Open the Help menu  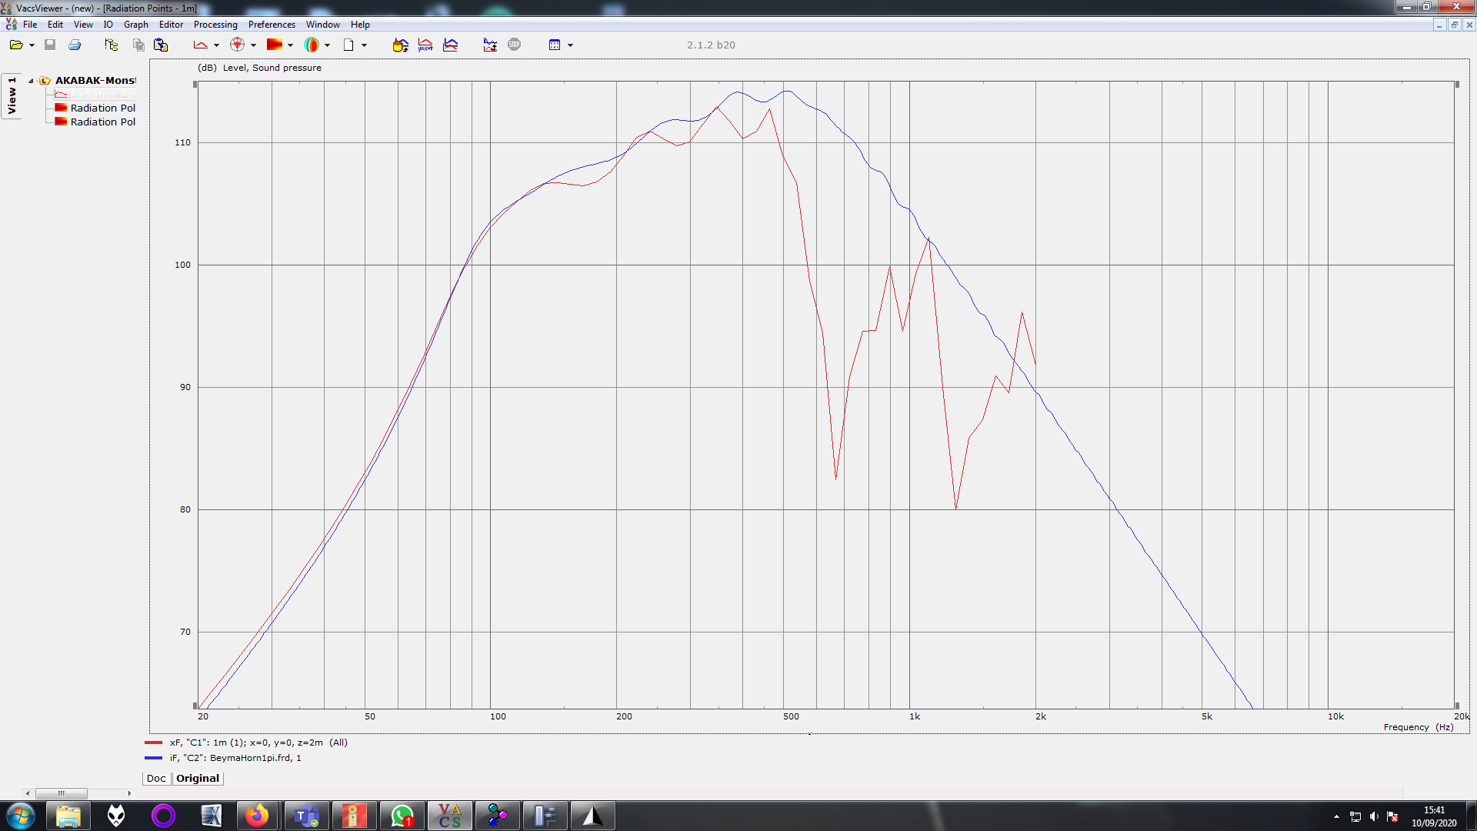point(360,25)
